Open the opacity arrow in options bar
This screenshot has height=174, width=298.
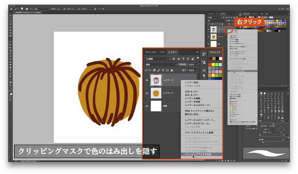point(62,9)
